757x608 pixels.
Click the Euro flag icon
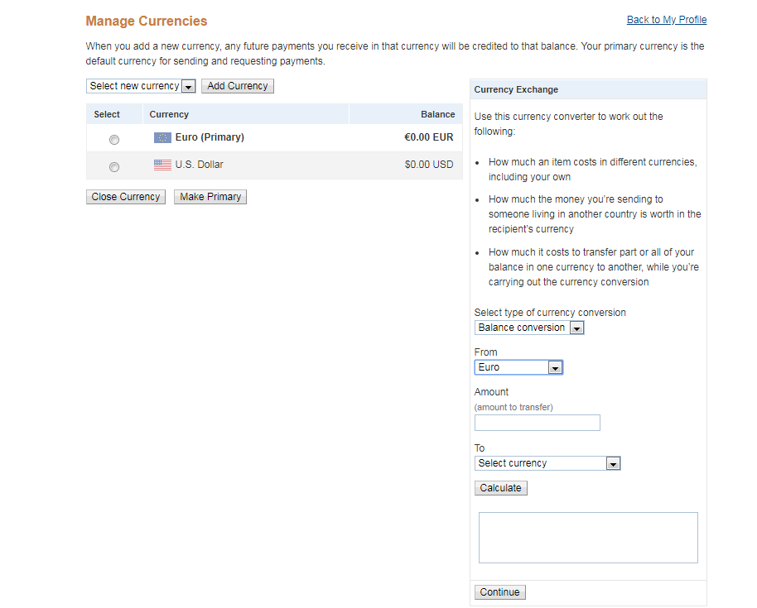(162, 137)
